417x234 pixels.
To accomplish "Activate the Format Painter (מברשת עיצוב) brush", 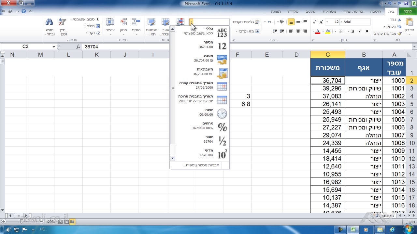I will 400,33.
